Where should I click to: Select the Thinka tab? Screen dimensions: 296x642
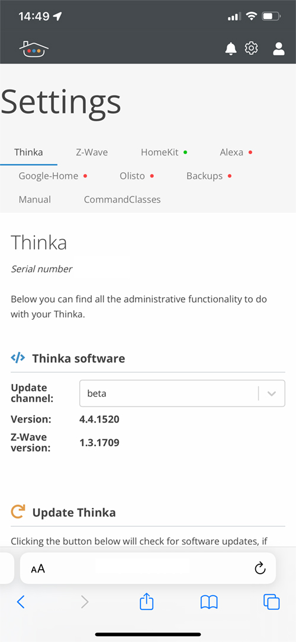click(x=28, y=152)
